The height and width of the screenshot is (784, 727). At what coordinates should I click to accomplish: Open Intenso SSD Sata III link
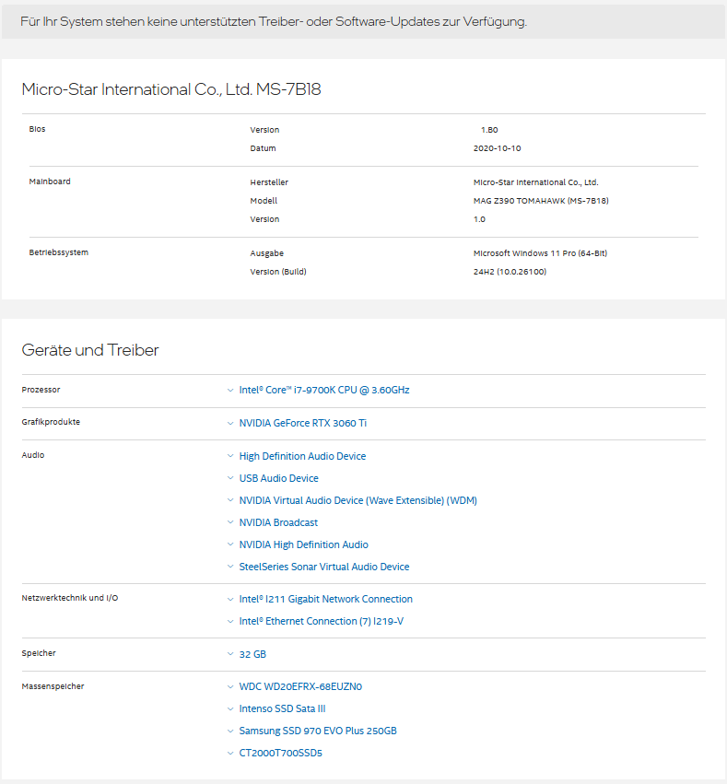282,708
